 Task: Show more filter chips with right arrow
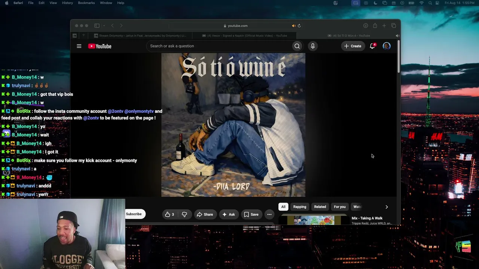pyautogui.click(x=387, y=207)
